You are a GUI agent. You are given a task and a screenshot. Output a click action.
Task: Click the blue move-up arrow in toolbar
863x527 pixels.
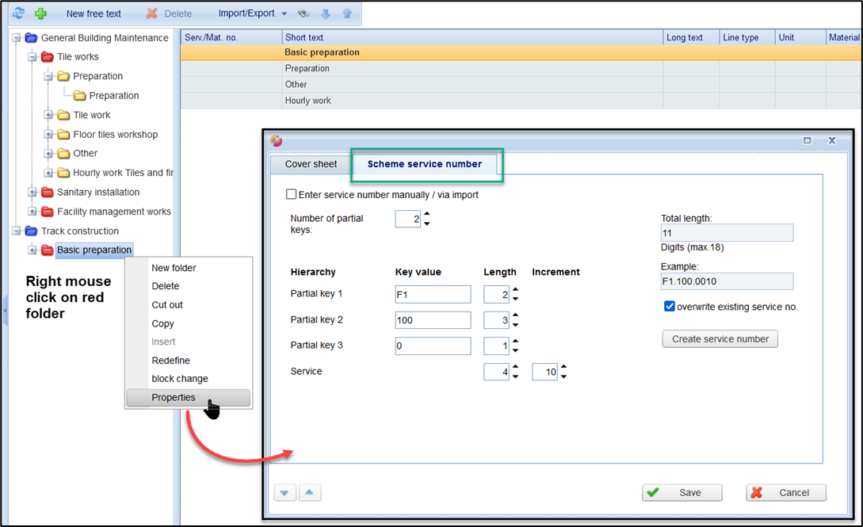coord(346,13)
